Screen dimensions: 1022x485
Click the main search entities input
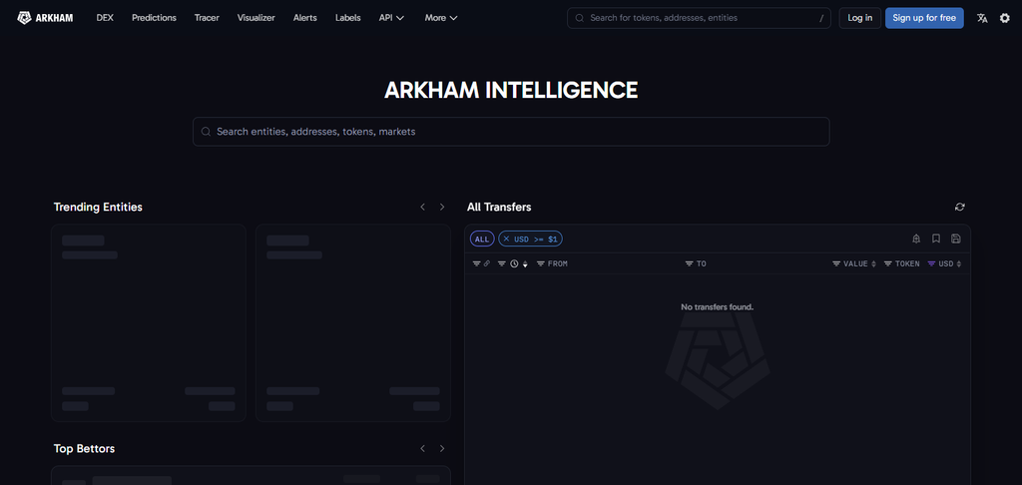[511, 132]
